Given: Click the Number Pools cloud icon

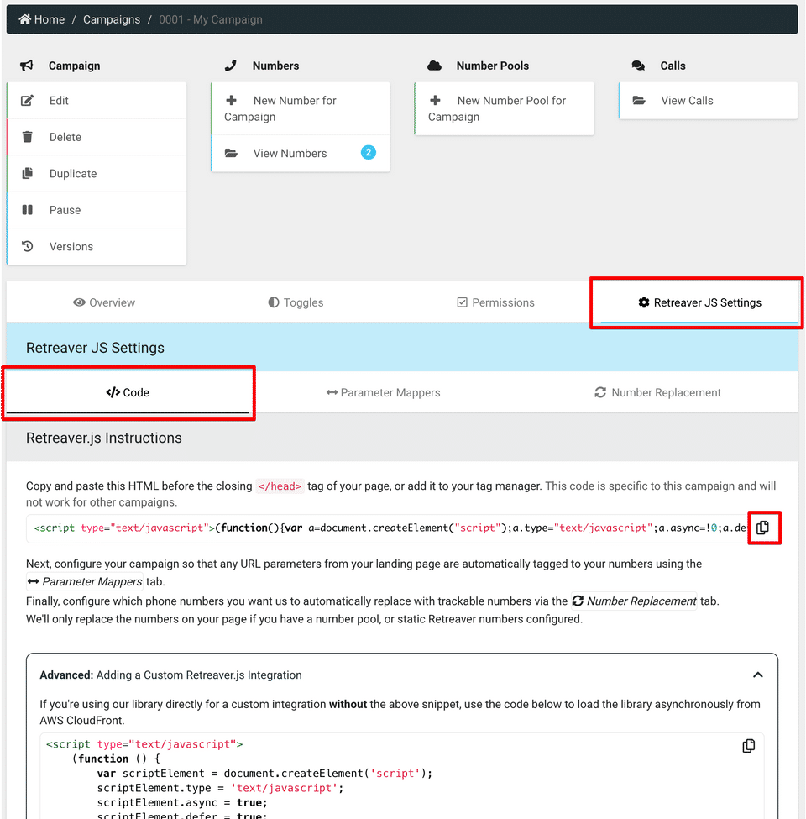Looking at the screenshot, I should (434, 66).
